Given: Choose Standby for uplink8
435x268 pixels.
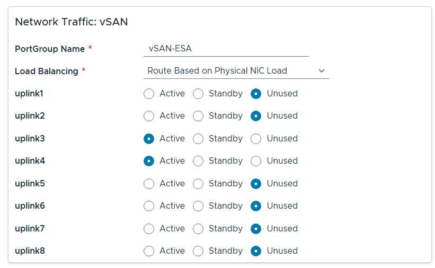Looking at the screenshot, I should click(198, 251).
